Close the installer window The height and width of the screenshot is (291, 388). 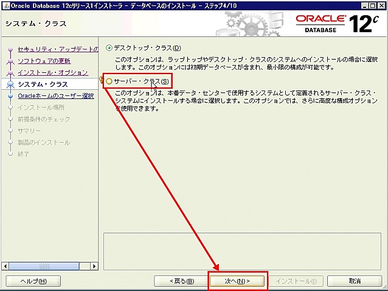click(381, 5)
